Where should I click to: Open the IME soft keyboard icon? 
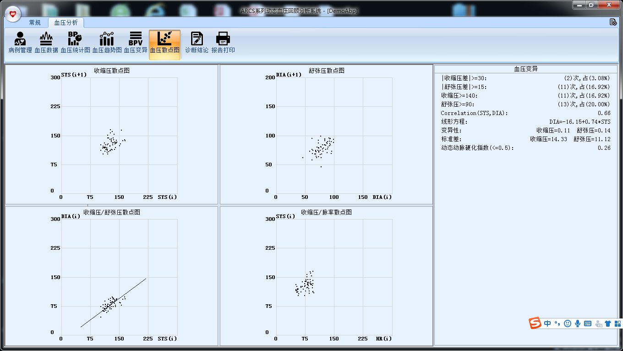(588, 324)
